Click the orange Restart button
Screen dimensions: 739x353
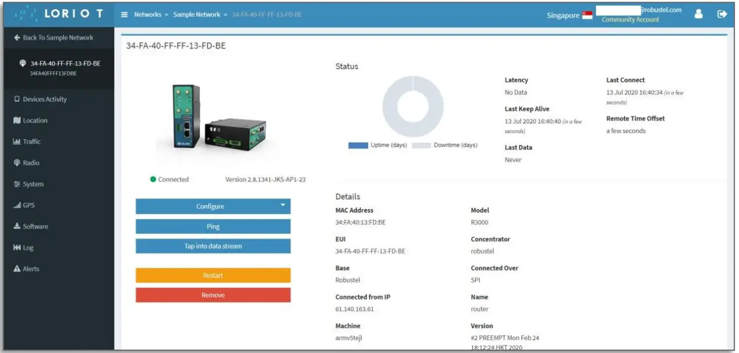pyautogui.click(x=213, y=275)
